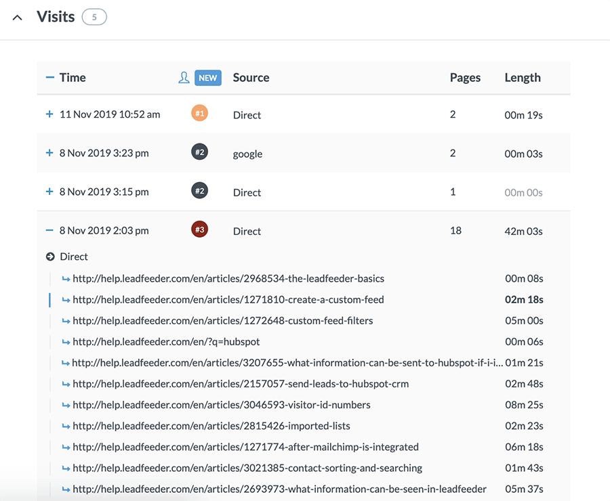Screen dimensions: 610x501
Task: Click the 01m 43s page duration
Action: 524,468
